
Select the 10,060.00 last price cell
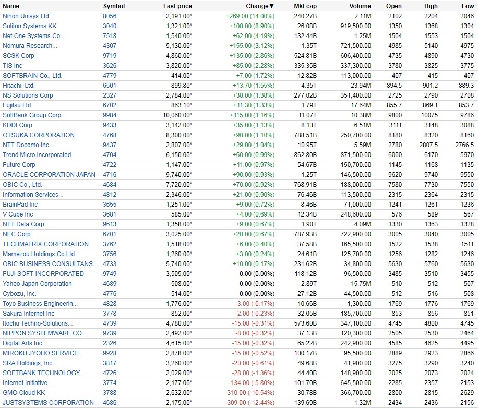tap(177, 115)
